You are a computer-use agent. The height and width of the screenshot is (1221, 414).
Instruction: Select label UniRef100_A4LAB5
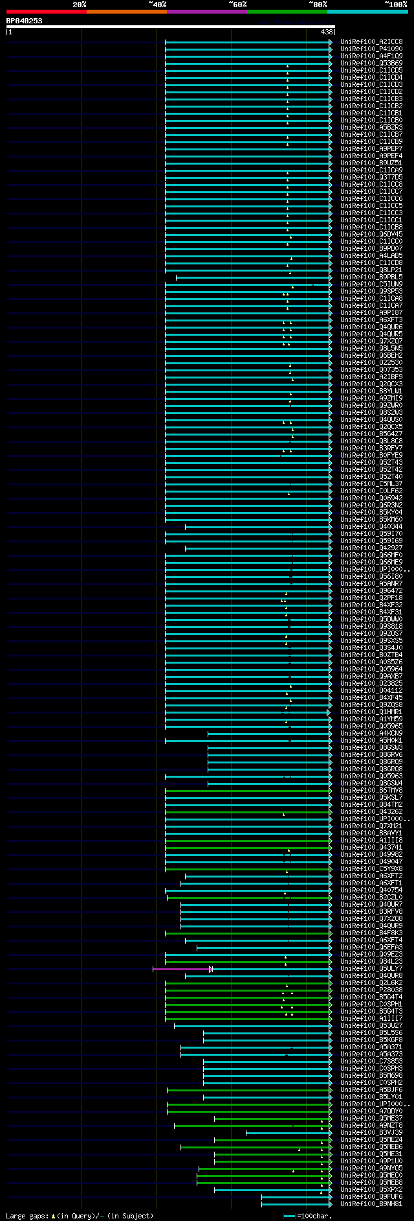pos(371,255)
